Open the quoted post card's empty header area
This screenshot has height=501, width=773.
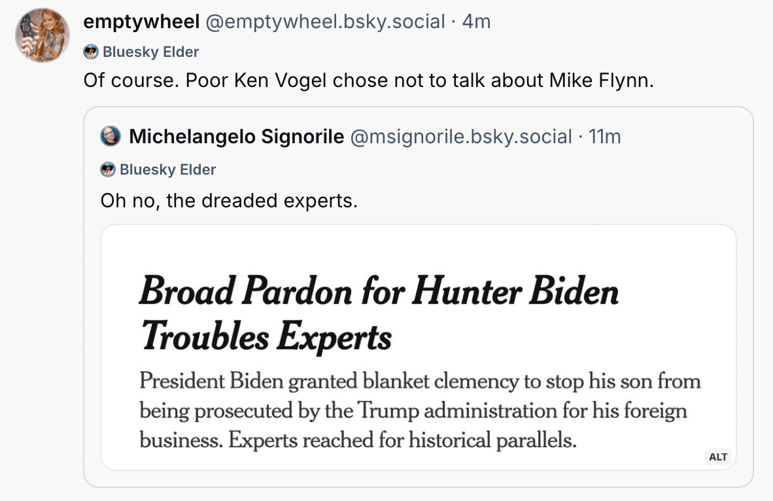pos(687,137)
